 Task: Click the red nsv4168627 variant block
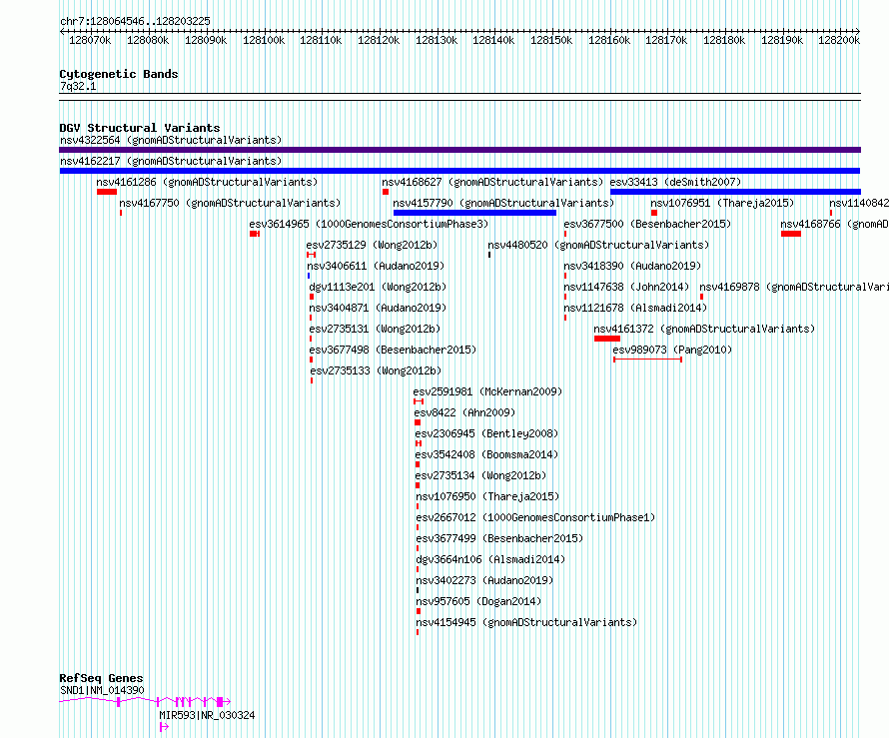click(x=386, y=192)
